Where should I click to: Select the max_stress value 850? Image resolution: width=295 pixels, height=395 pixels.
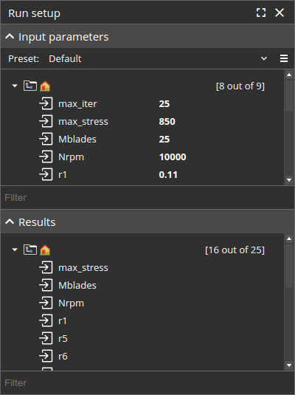(167, 122)
